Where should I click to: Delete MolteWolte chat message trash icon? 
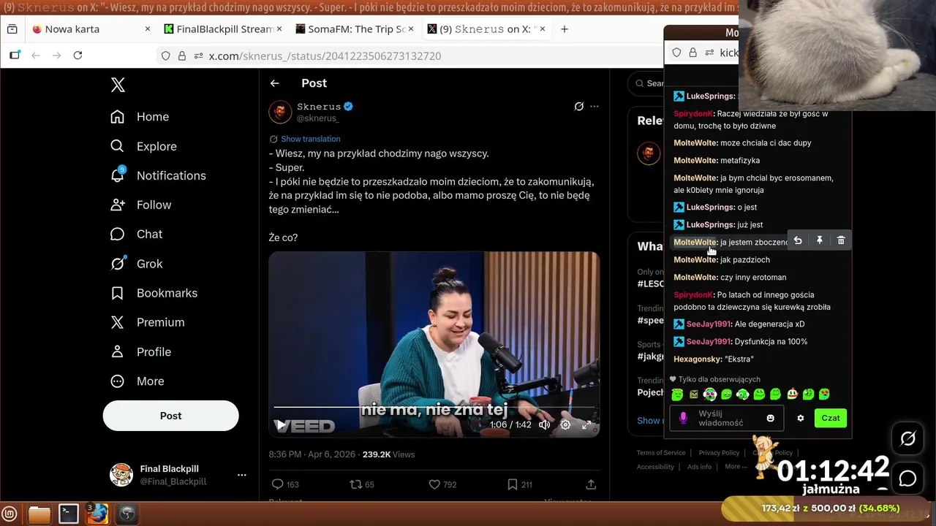click(x=841, y=240)
